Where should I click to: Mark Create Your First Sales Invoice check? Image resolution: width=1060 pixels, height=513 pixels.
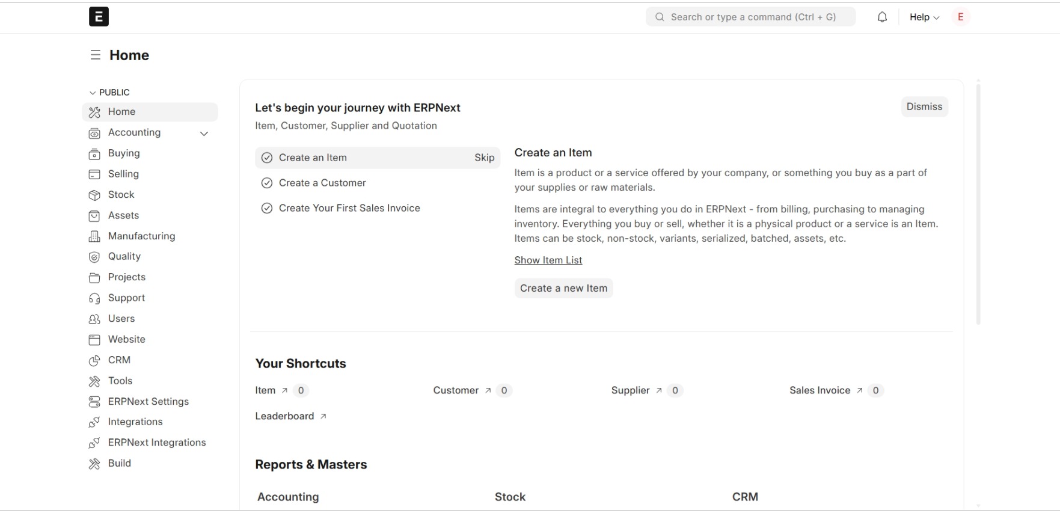point(267,208)
